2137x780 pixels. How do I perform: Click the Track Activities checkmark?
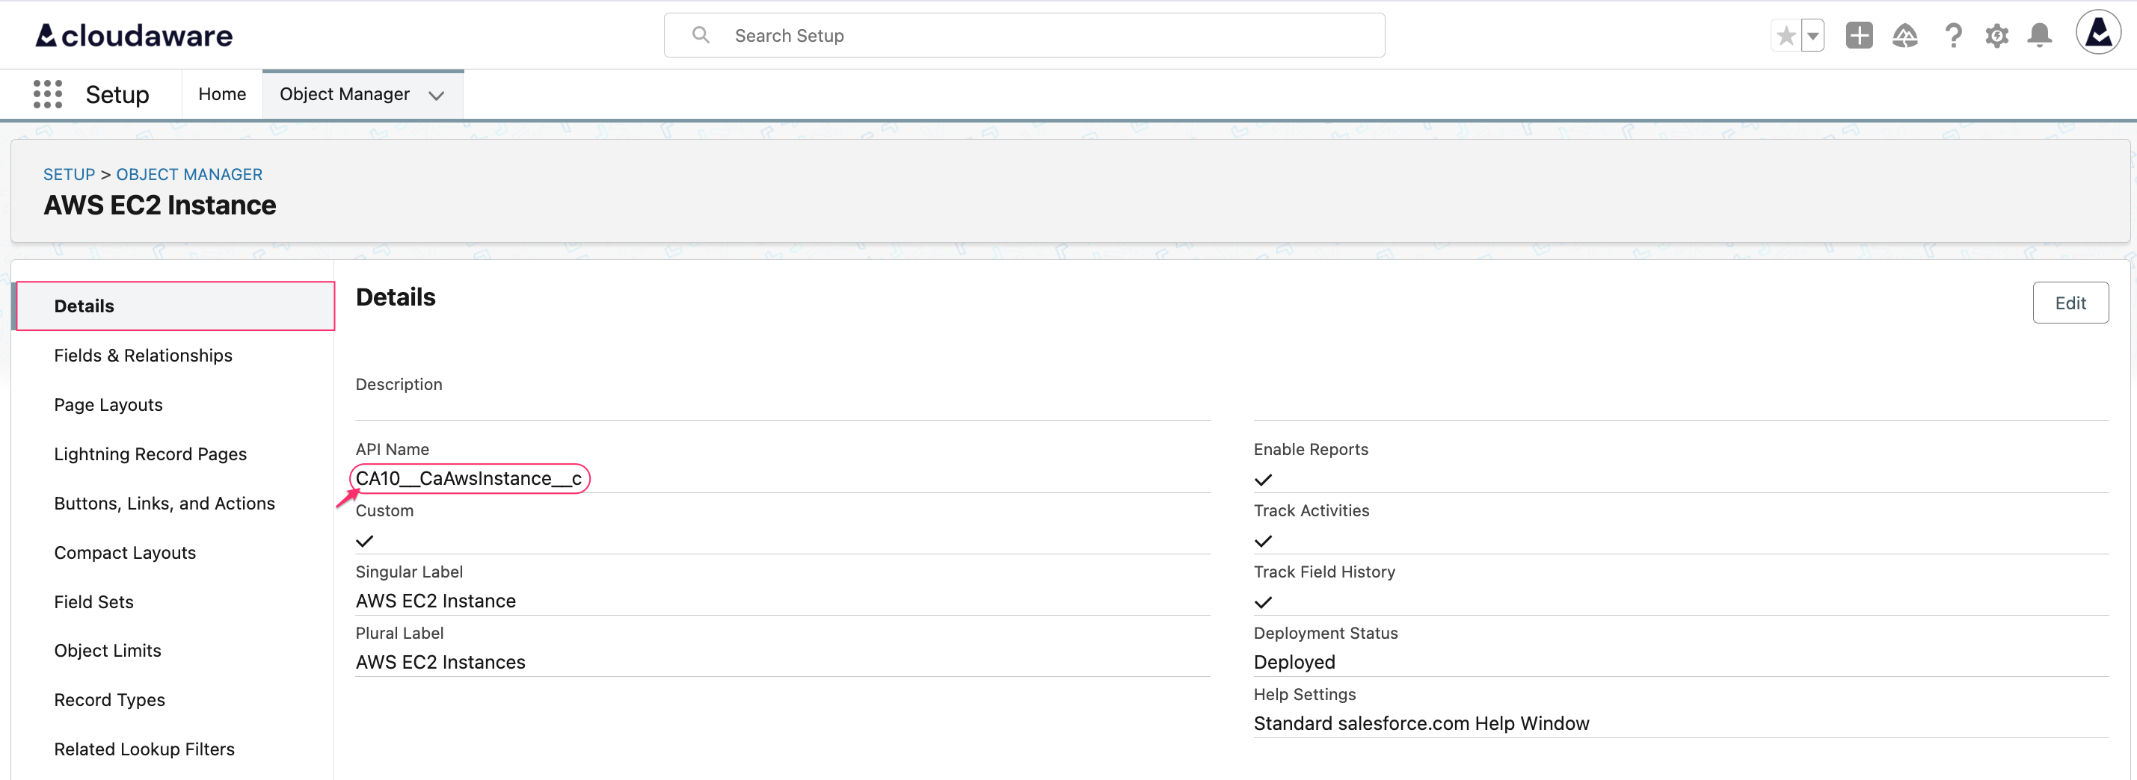[1263, 540]
